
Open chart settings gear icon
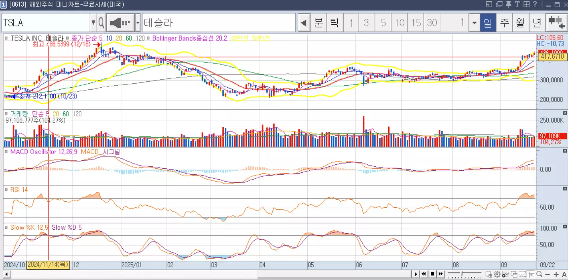497,274
